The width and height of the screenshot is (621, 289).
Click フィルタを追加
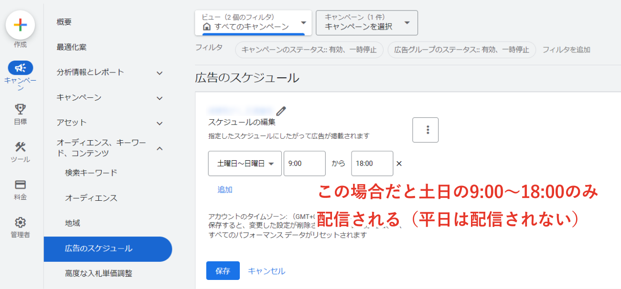pyautogui.click(x=567, y=50)
